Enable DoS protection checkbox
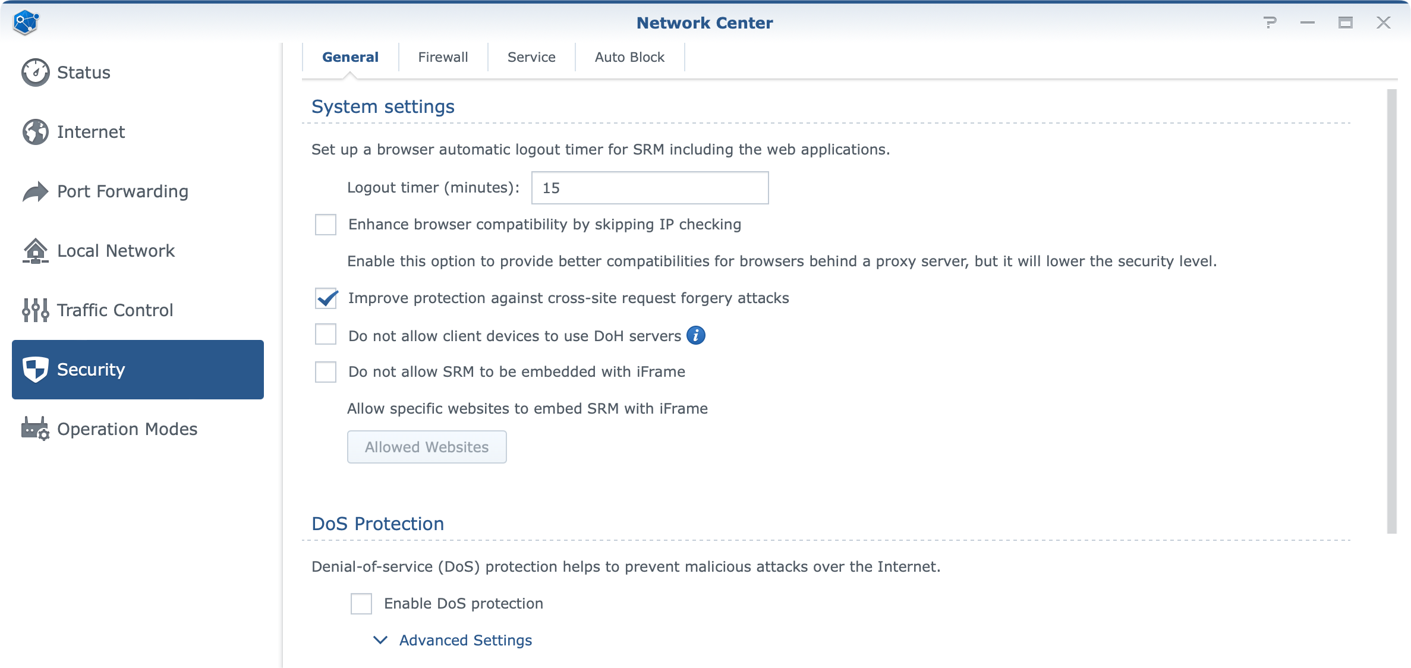 point(361,604)
